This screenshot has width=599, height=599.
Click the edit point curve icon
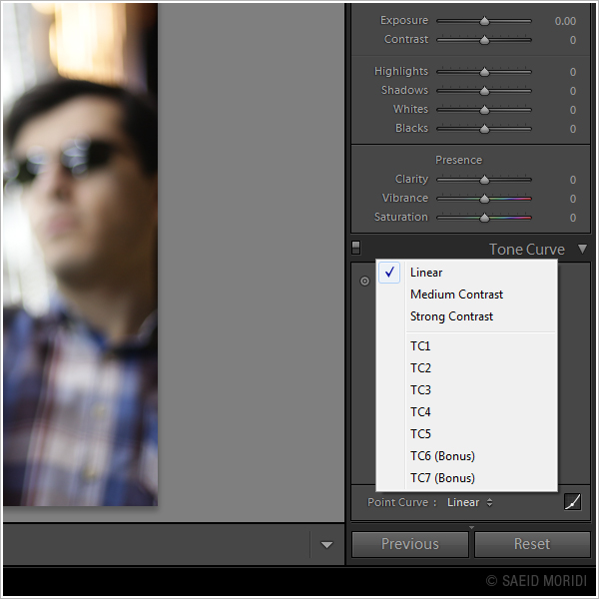572,502
